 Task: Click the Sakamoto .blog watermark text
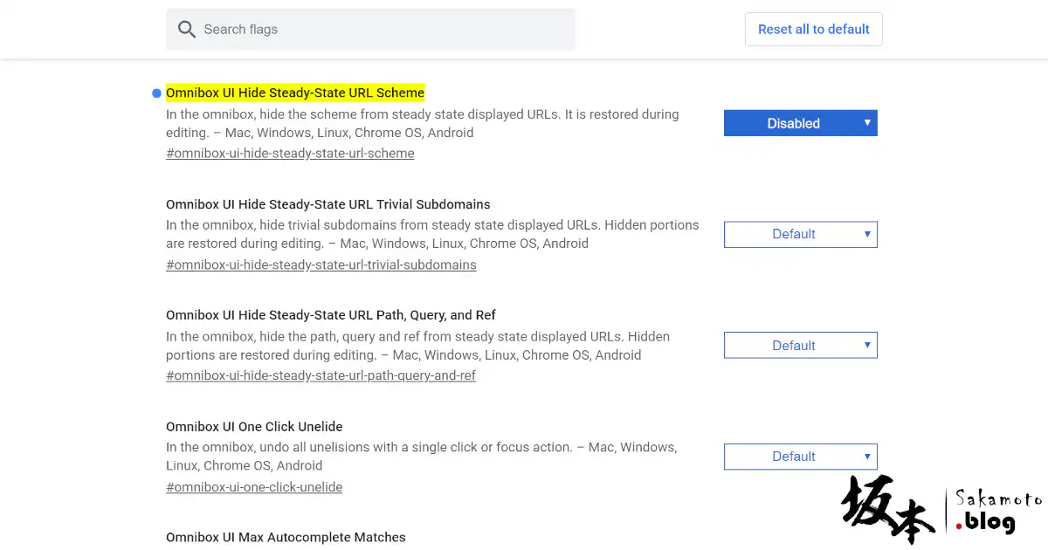(x=997, y=512)
